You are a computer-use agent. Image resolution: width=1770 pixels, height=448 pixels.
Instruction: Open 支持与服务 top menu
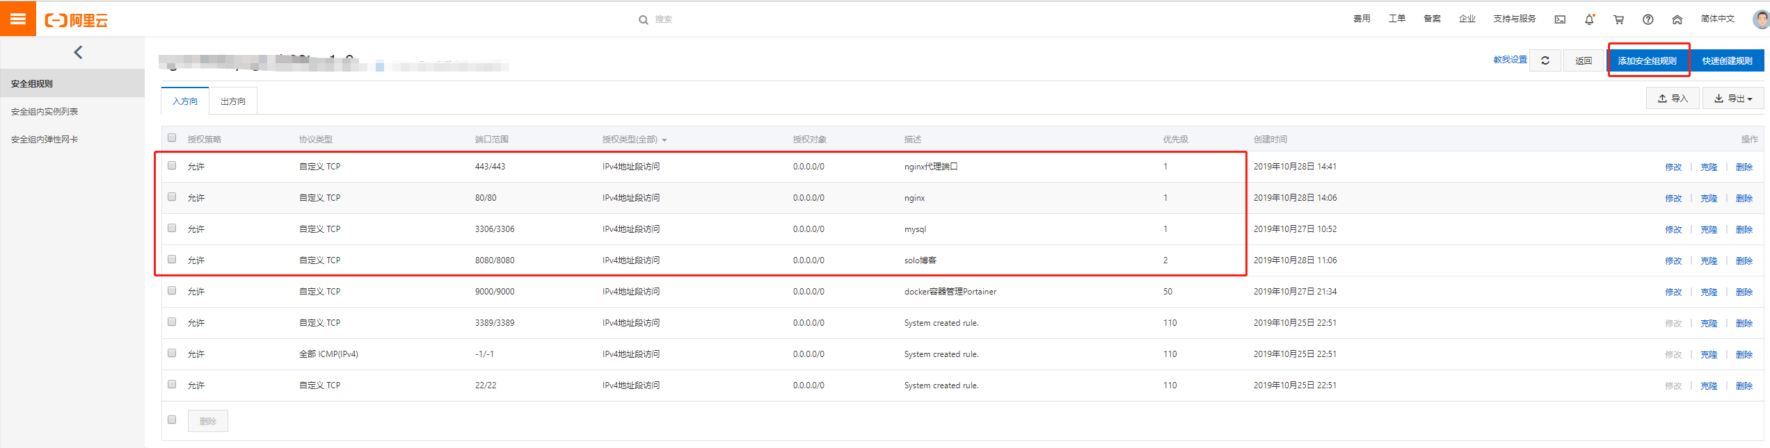pos(1515,19)
